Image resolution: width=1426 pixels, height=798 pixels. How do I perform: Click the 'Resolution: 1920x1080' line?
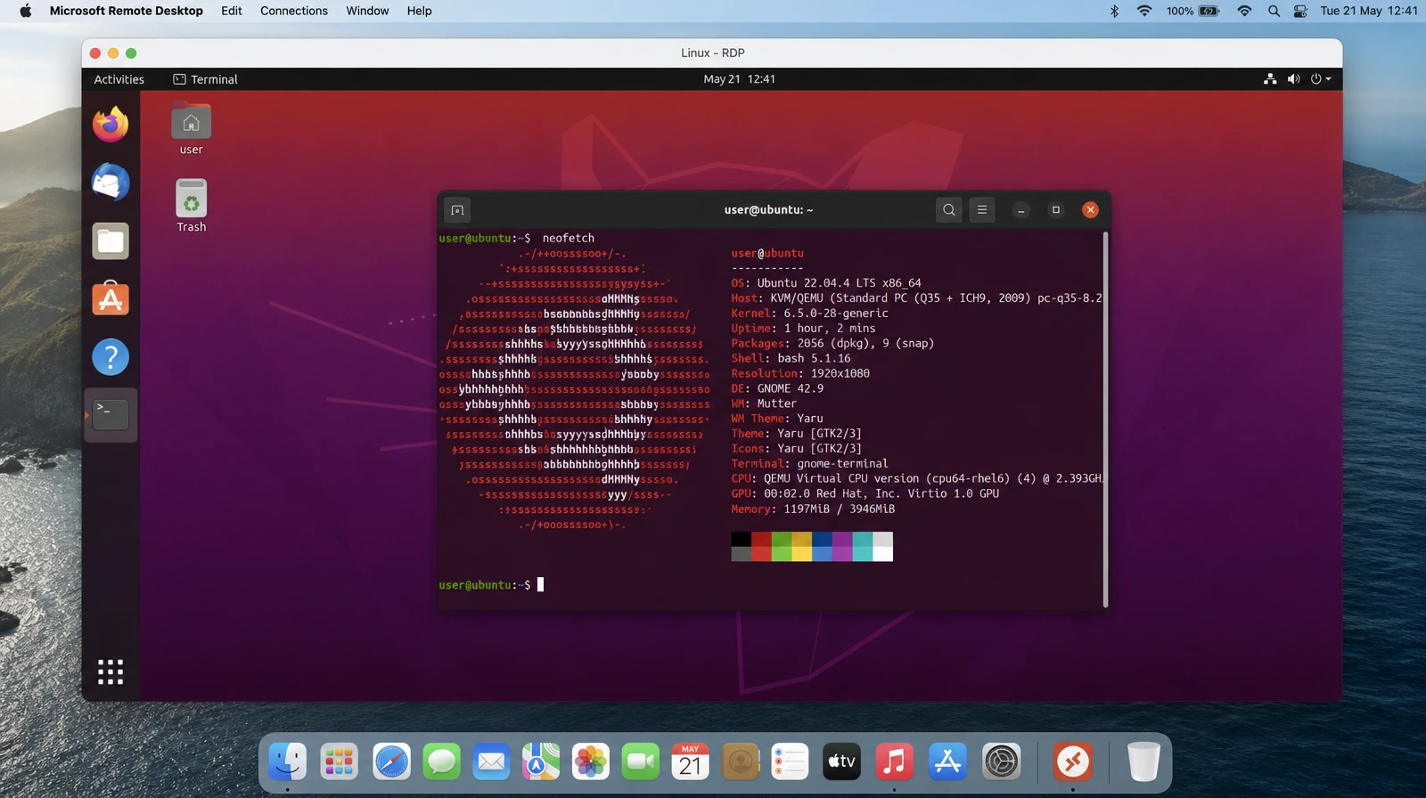800,374
